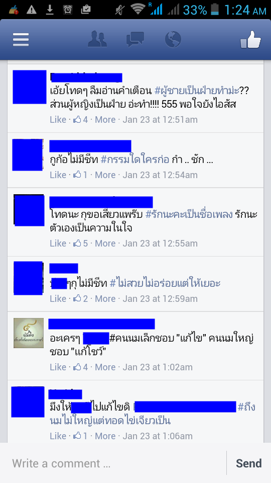
Task: Open hashtag #รักนะคะเป็นชื่อเพลง
Action: point(189,214)
